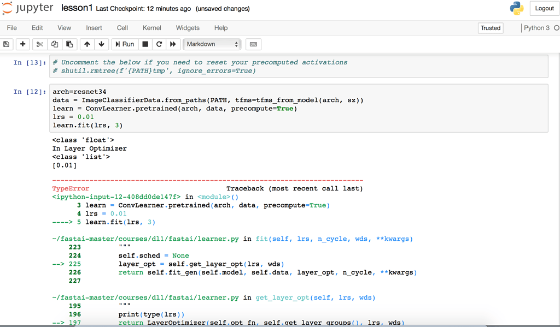Save the notebook via save icon
Screen dimensions: 560x327
point(6,44)
